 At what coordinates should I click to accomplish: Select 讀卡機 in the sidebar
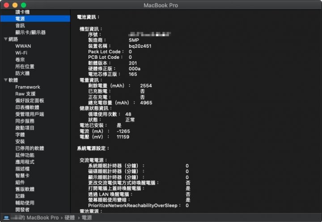click(x=23, y=12)
